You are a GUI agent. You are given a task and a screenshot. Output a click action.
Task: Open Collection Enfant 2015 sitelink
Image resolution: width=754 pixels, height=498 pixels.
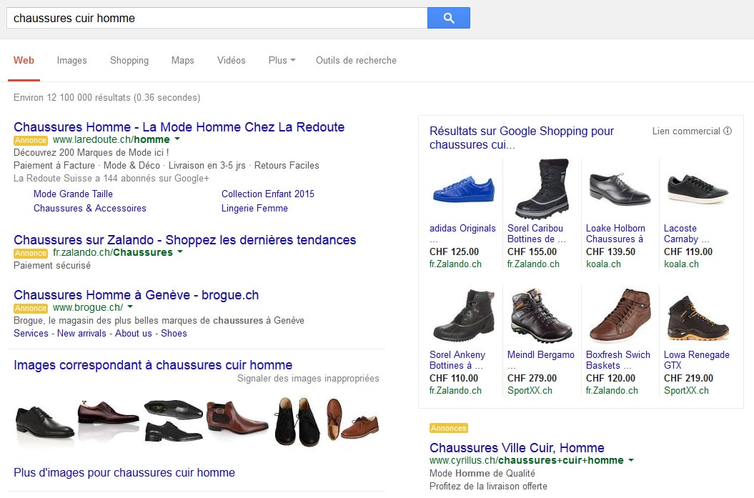[x=268, y=194]
